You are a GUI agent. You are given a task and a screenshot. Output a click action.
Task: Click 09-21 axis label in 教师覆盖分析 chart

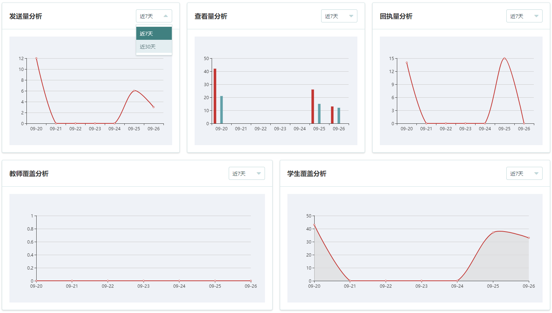point(72,286)
